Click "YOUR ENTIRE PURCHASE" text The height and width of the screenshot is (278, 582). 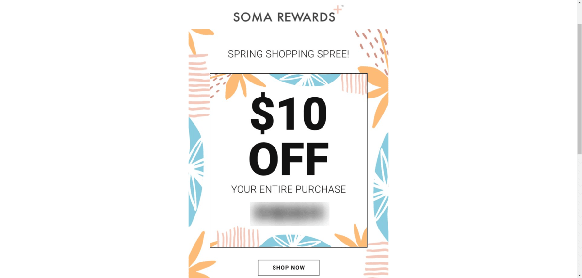pyautogui.click(x=289, y=189)
